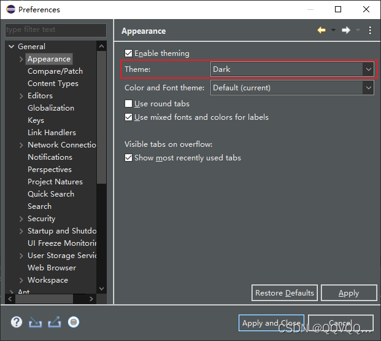
Task: Select Project Natures in the tree
Action: click(55, 182)
